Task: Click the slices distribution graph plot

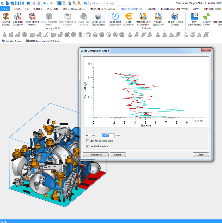Action: tap(146, 92)
